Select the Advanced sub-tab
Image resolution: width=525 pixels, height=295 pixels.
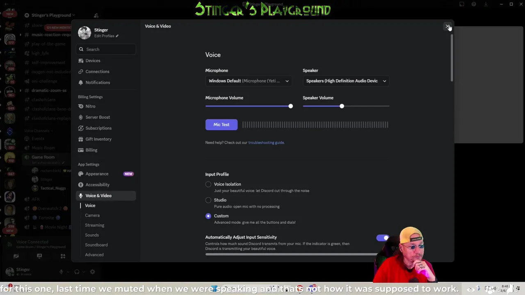[94, 255]
